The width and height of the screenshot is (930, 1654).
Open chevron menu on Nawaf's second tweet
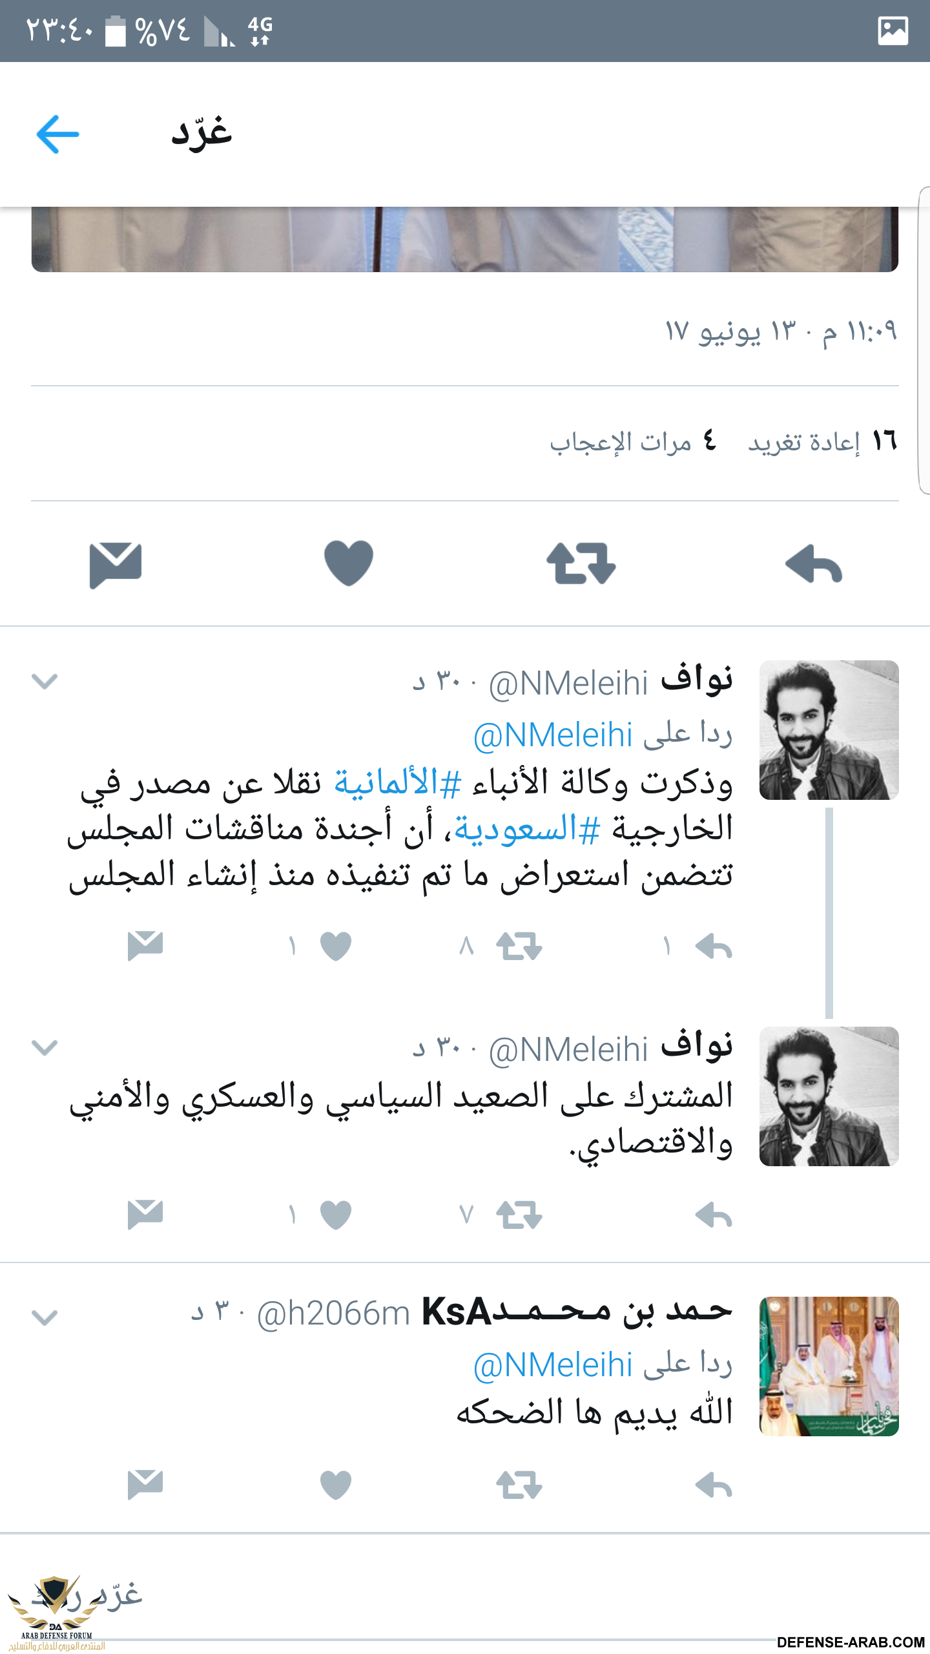45,1047
